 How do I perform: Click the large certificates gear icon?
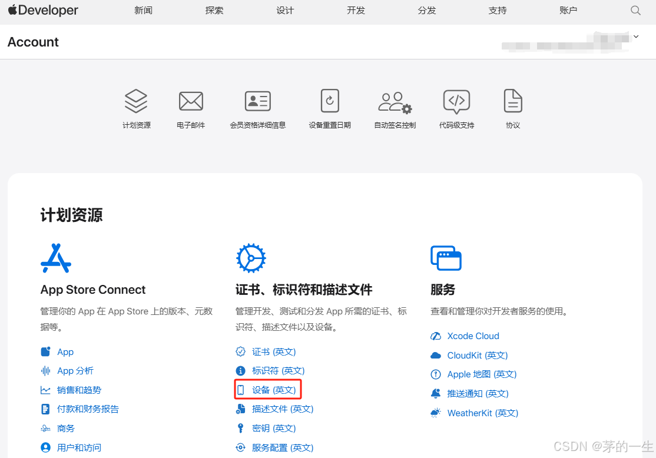(251, 258)
